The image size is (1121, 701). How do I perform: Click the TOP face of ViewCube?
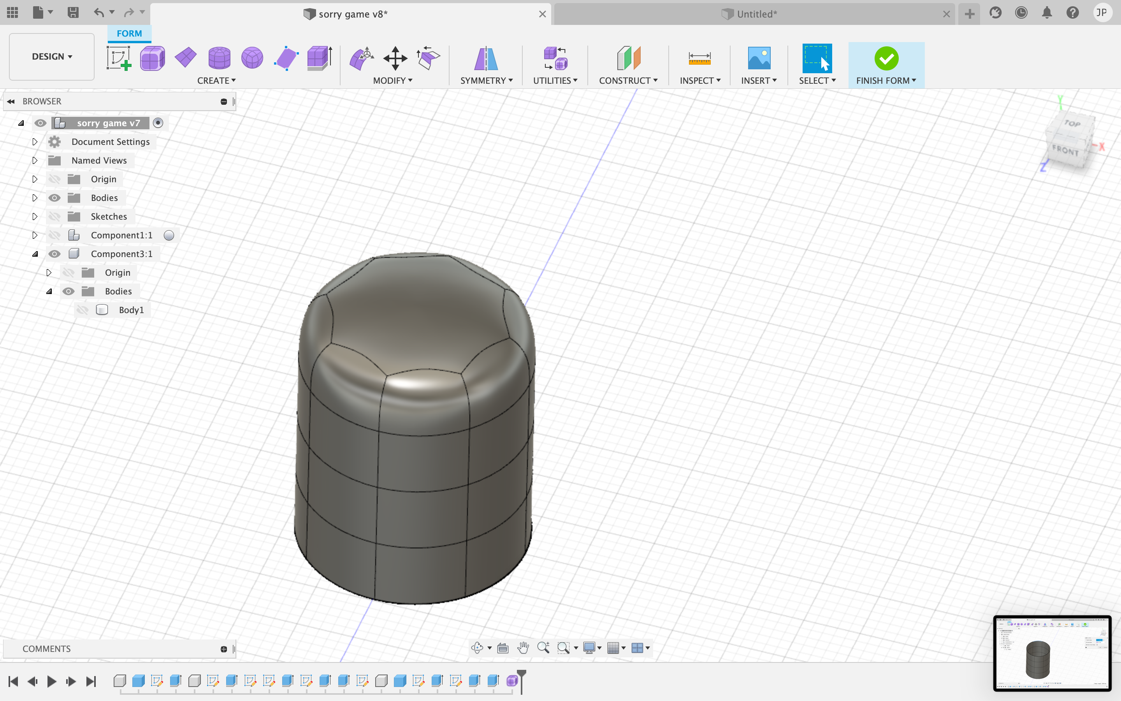click(1072, 123)
